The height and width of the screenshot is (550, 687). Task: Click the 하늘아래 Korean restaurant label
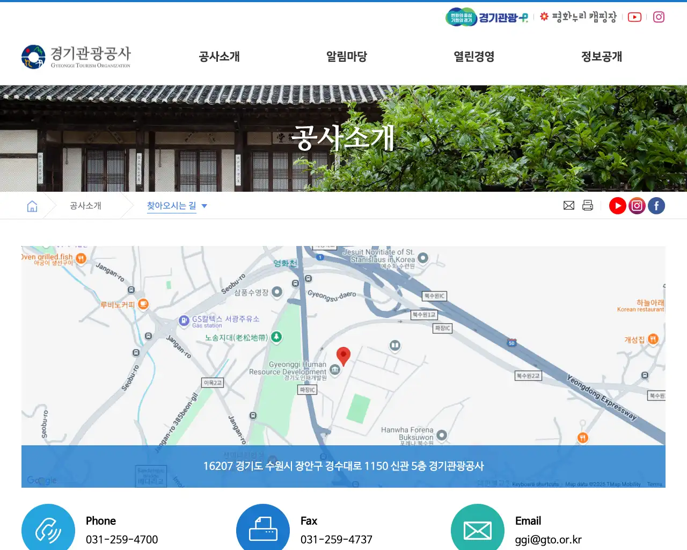(641, 306)
